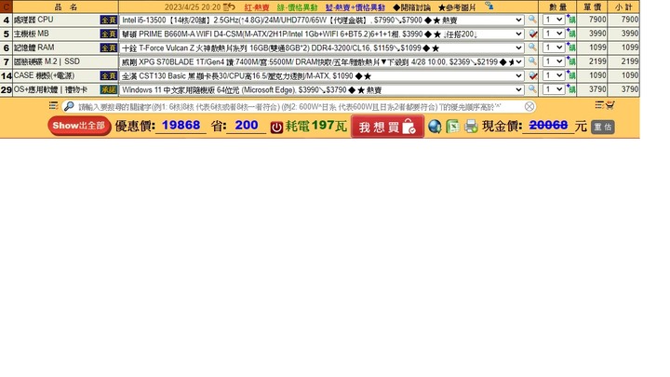Open the quantity dropdown on the CASE row

554,75
